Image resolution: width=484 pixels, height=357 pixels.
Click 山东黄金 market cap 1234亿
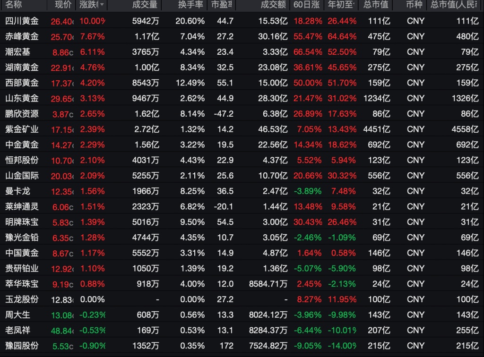click(x=377, y=98)
